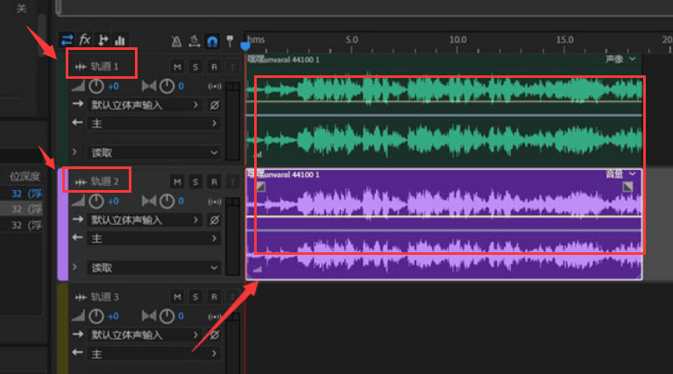The image size is (673, 374).
Task: Toggle input monitoring on 轨道 1
Action: pyautogui.click(x=231, y=67)
